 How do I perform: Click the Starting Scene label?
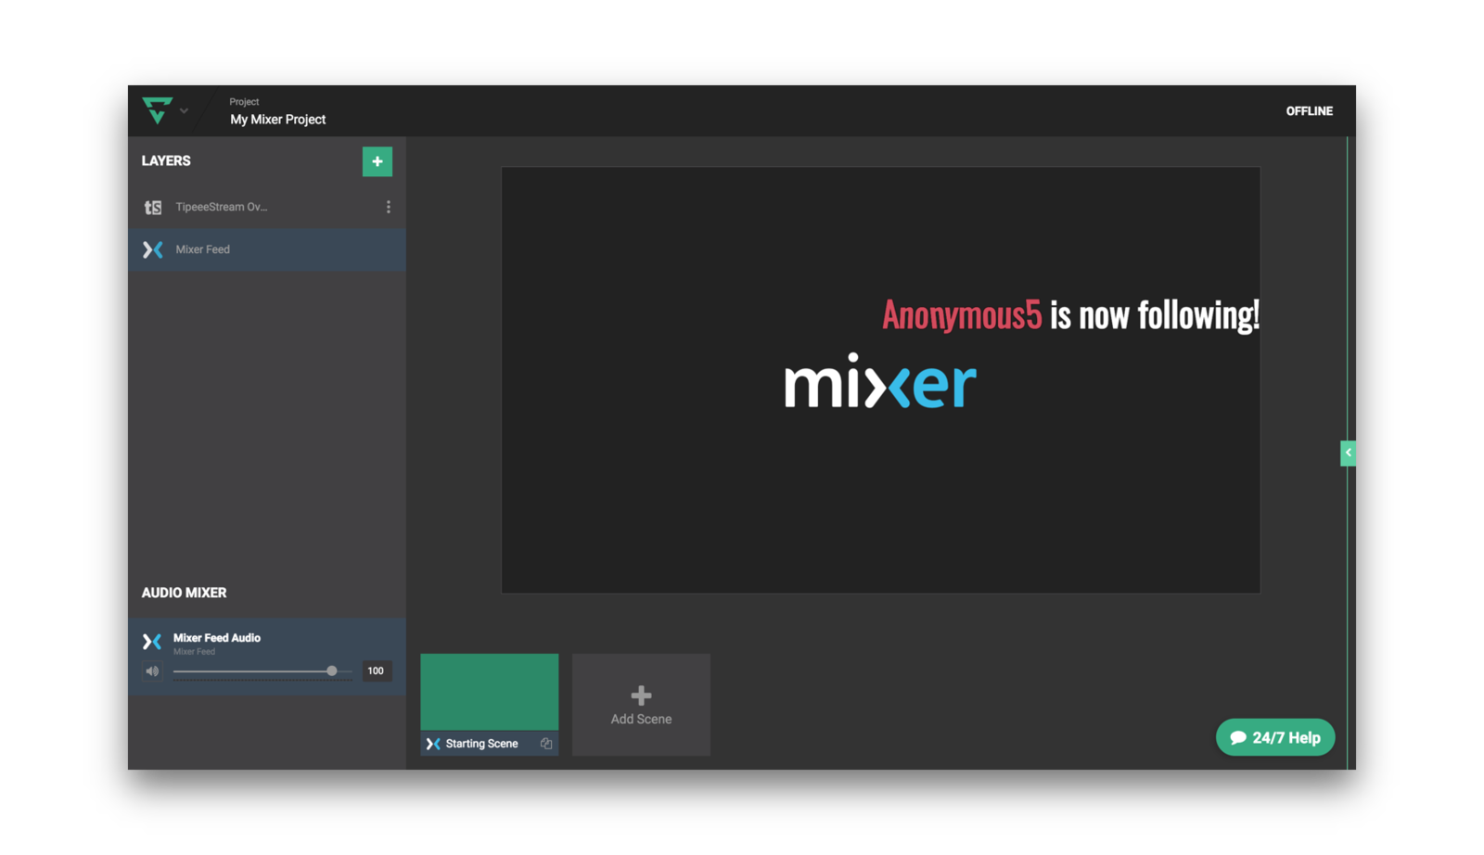point(481,744)
